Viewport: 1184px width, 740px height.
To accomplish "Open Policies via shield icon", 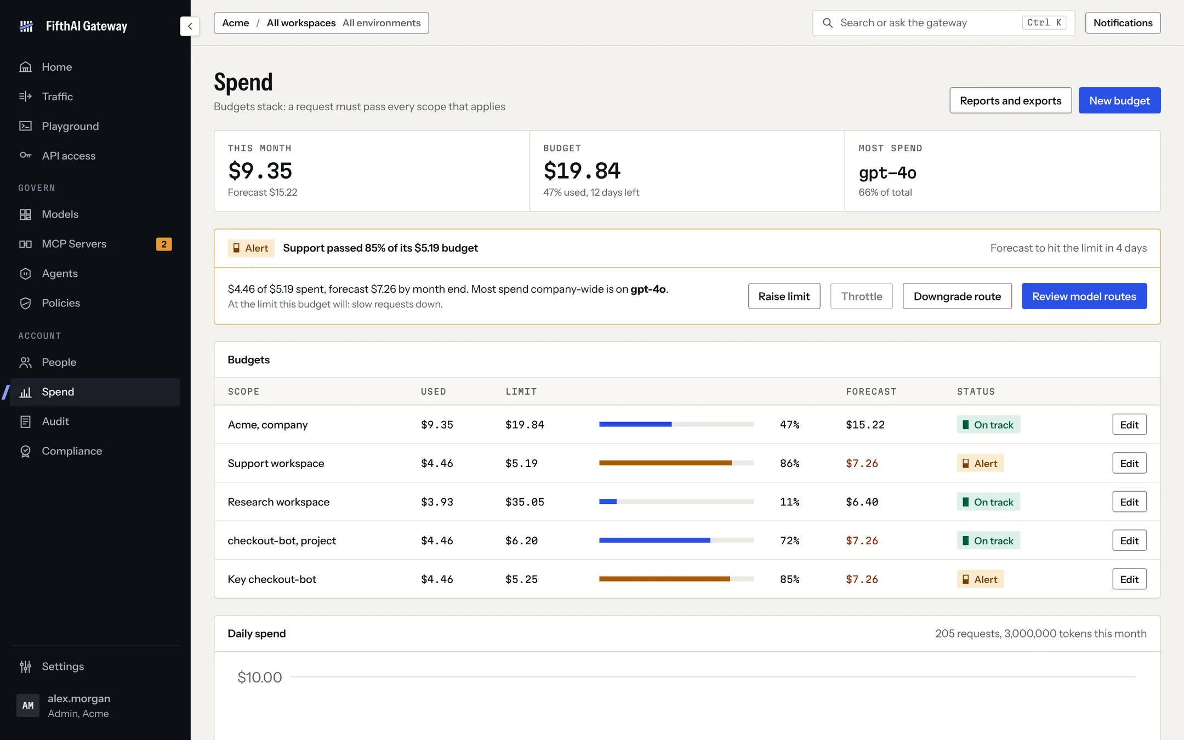I will [25, 303].
